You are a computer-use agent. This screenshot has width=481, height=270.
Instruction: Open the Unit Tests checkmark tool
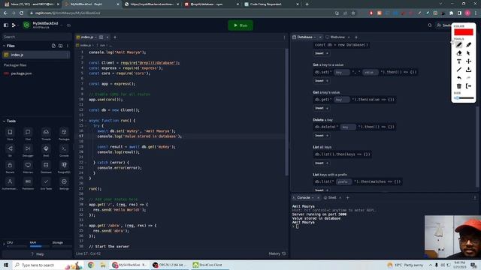point(46,183)
